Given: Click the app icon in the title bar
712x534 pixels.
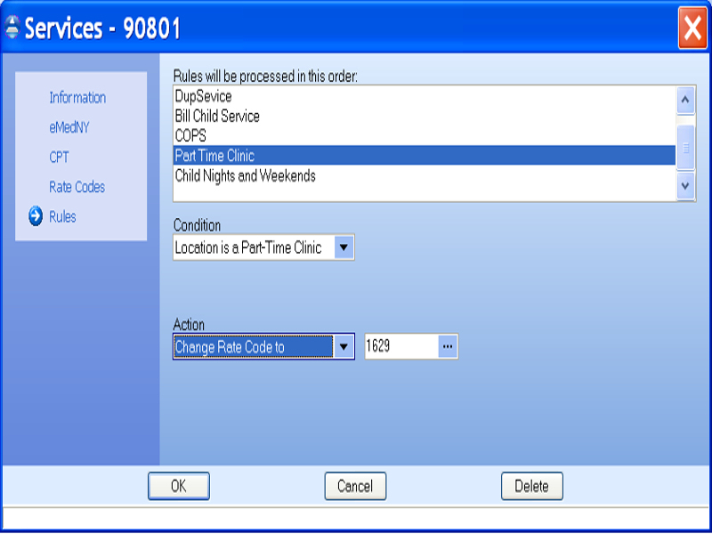Looking at the screenshot, I should (x=12, y=28).
